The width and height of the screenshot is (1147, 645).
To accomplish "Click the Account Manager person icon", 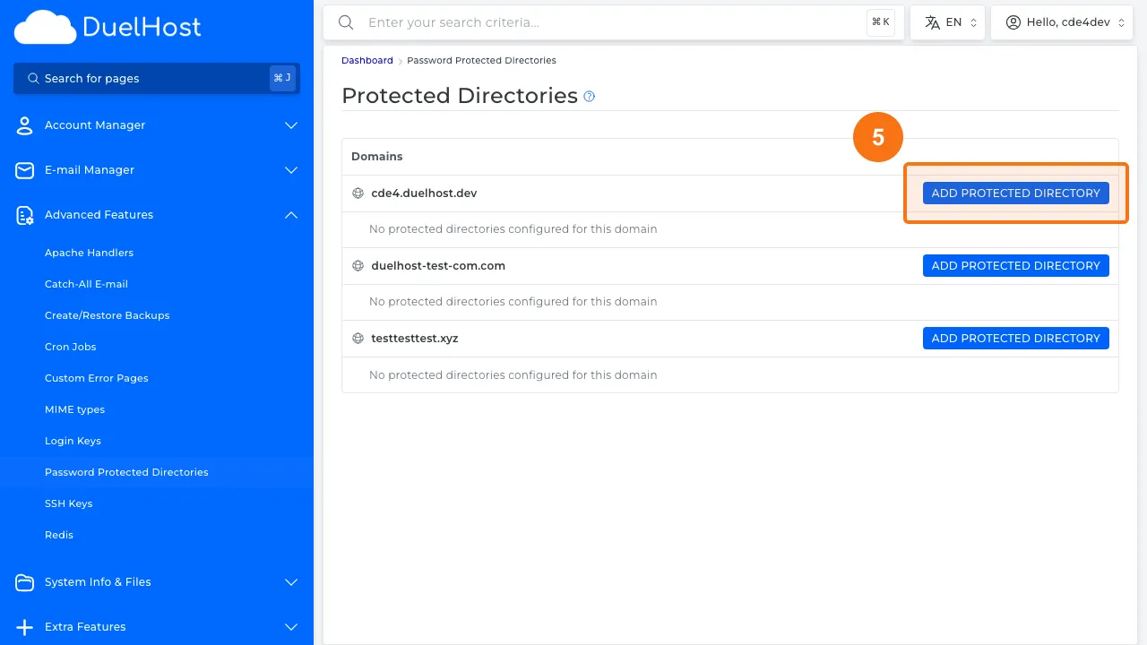I will coord(25,125).
